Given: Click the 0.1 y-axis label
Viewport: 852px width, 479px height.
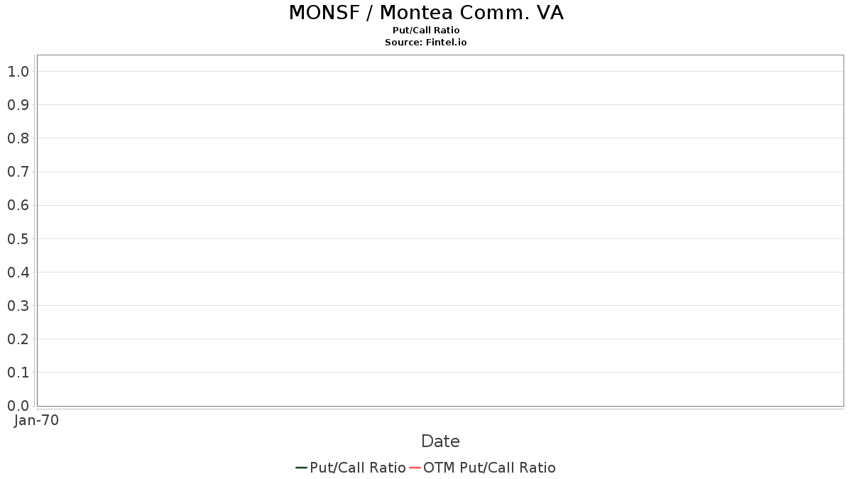Looking at the screenshot, I should click(x=18, y=373).
